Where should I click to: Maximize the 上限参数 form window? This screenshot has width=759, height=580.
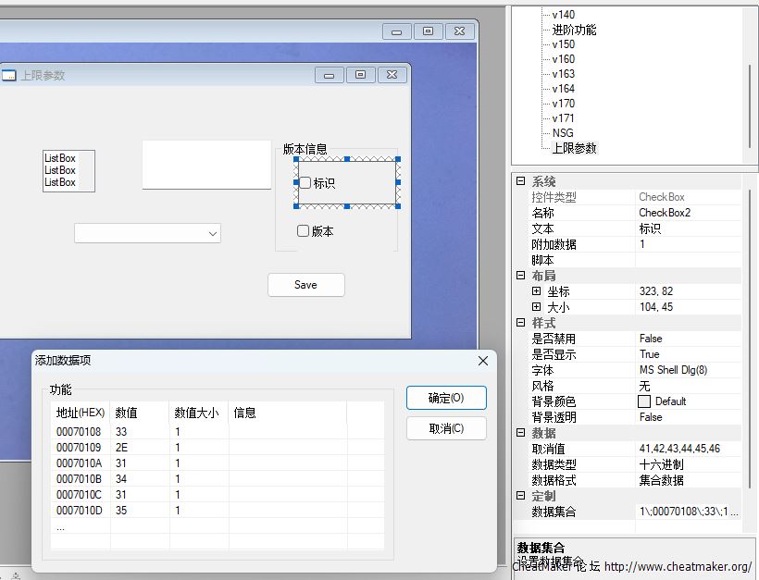[360, 75]
